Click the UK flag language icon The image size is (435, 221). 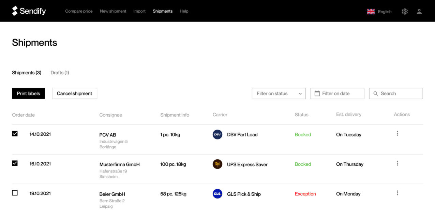[371, 12]
